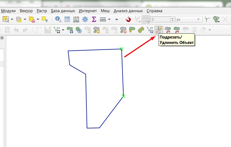
Task: Click the undo arrow icon
Action: [x=16, y=30]
